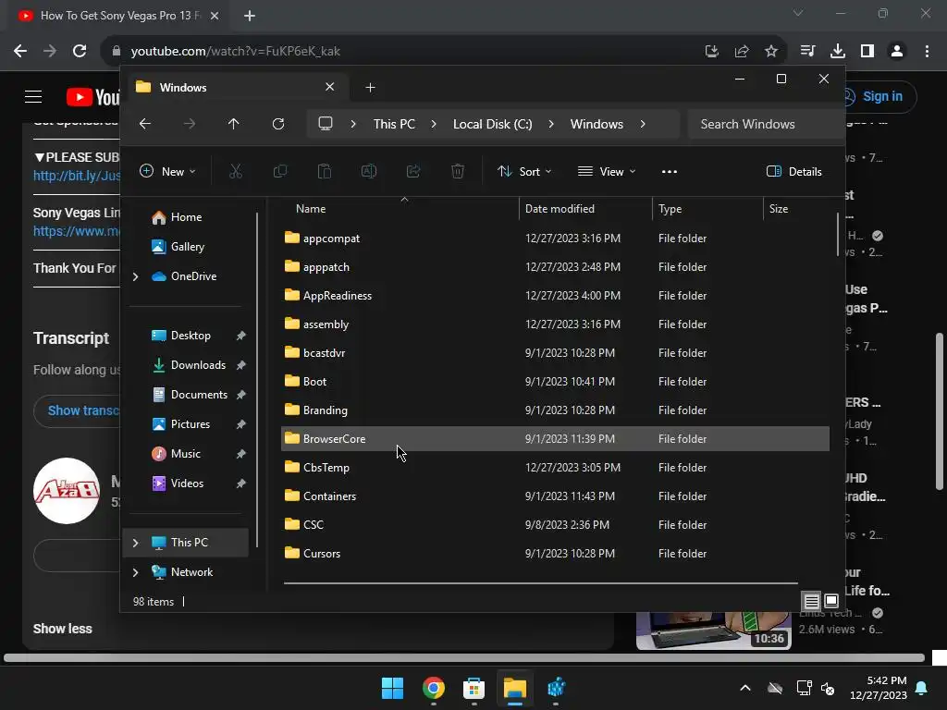Click Show less in YouTube description
Image resolution: width=947 pixels, height=710 pixels.
(x=62, y=629)
